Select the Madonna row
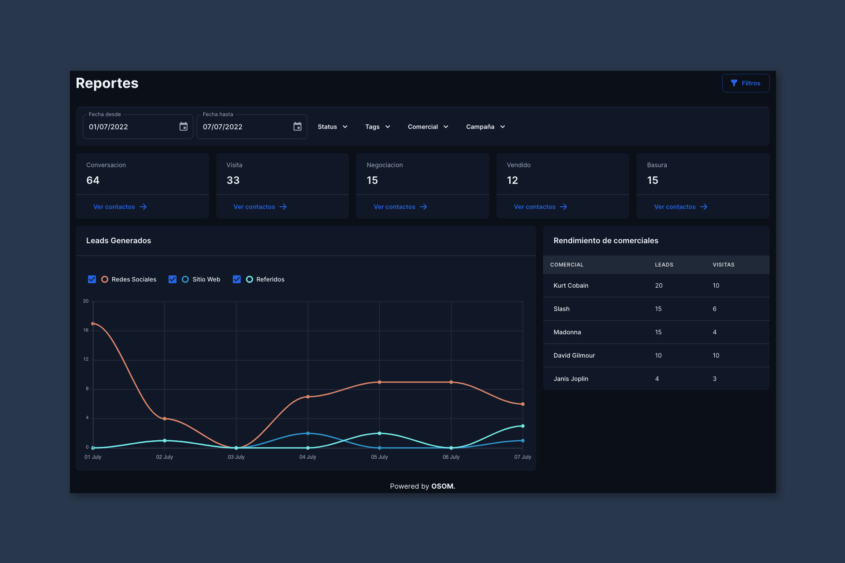The image size is (845, 563). click(656, 332)
